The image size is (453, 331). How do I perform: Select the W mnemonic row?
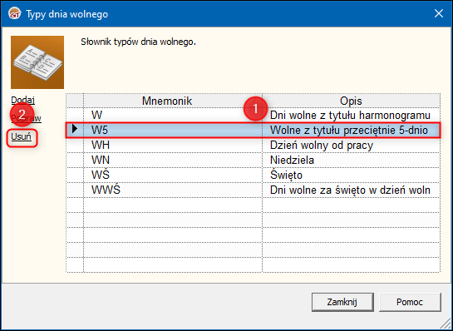pos(253,116)
